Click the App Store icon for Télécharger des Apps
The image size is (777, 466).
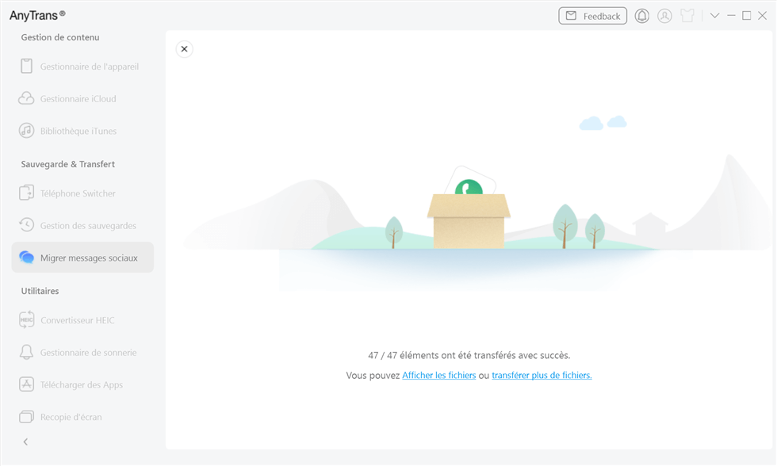[26, 384]
